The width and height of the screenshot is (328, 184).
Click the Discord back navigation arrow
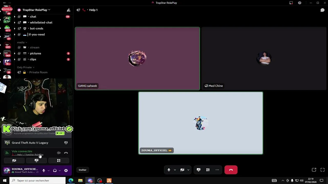[x=4, y=3]
